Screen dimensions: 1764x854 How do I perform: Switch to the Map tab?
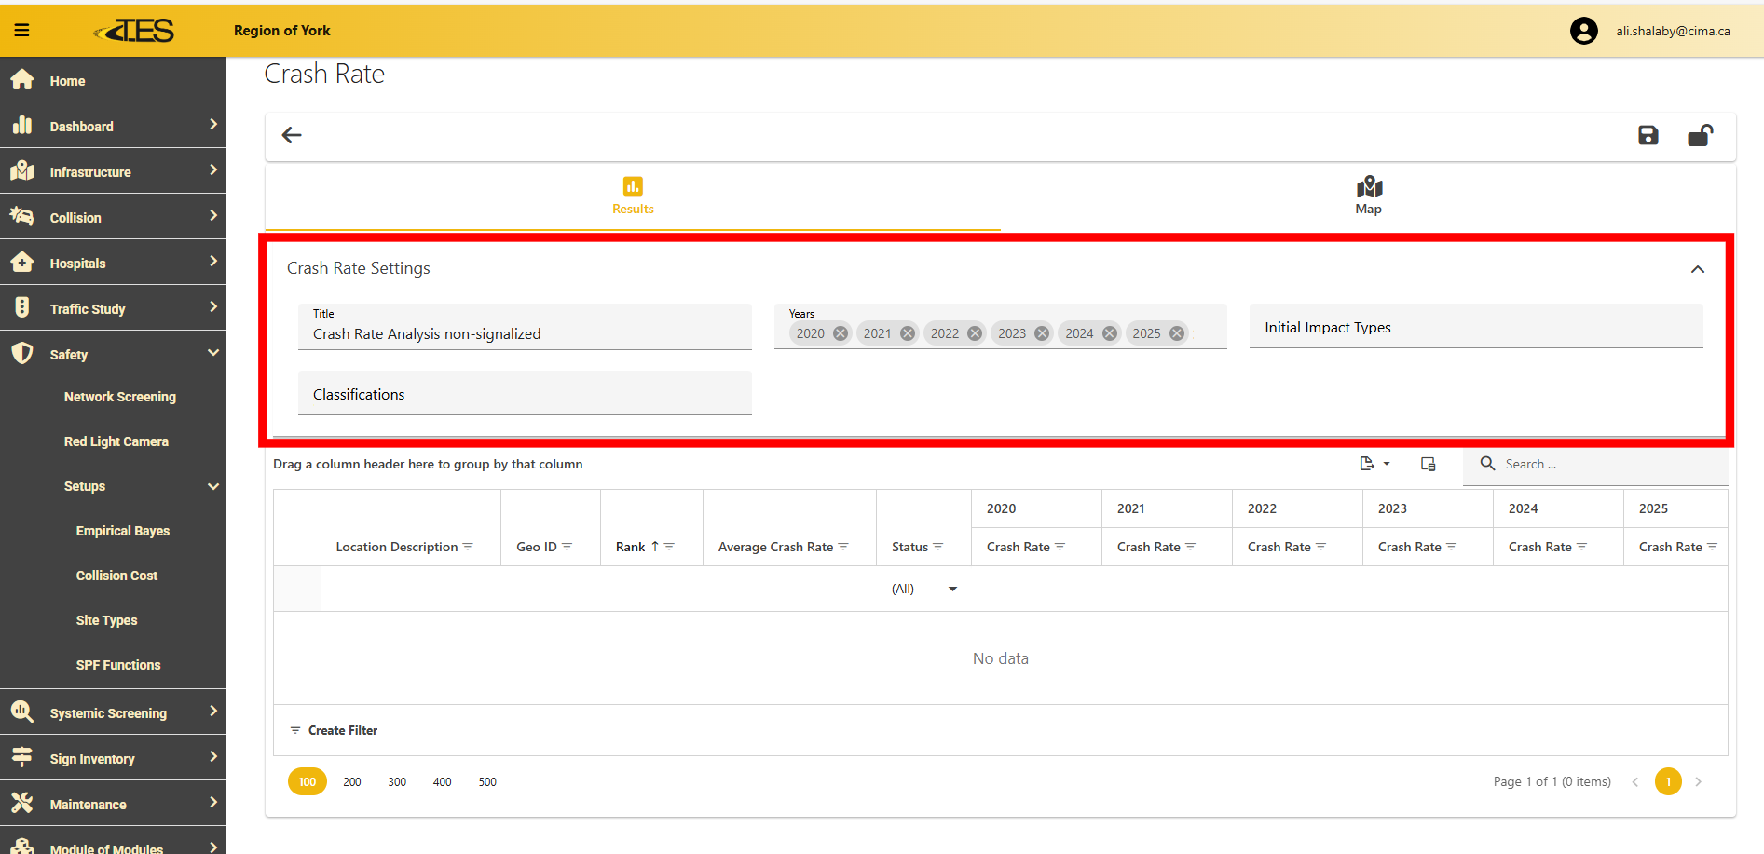point(1368,196)
